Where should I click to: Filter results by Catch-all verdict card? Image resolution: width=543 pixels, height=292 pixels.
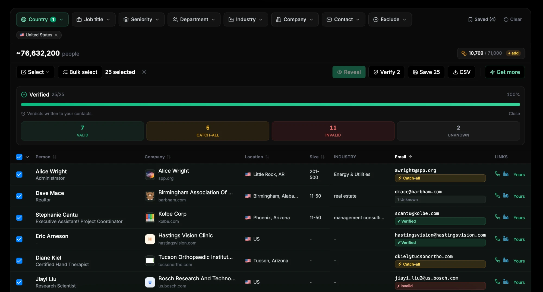208,131
